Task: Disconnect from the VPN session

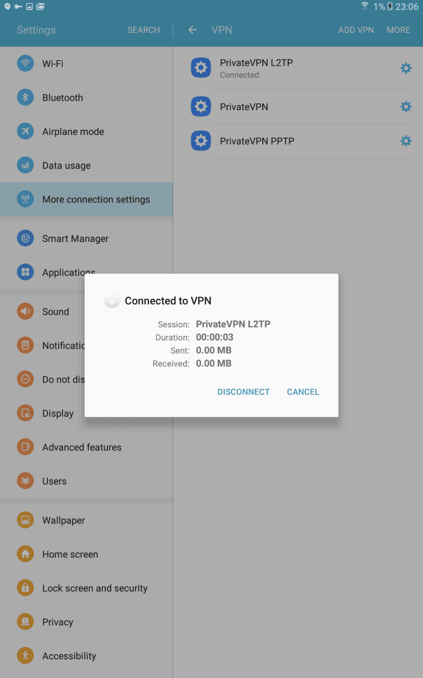Action: [x=244, y=392]
